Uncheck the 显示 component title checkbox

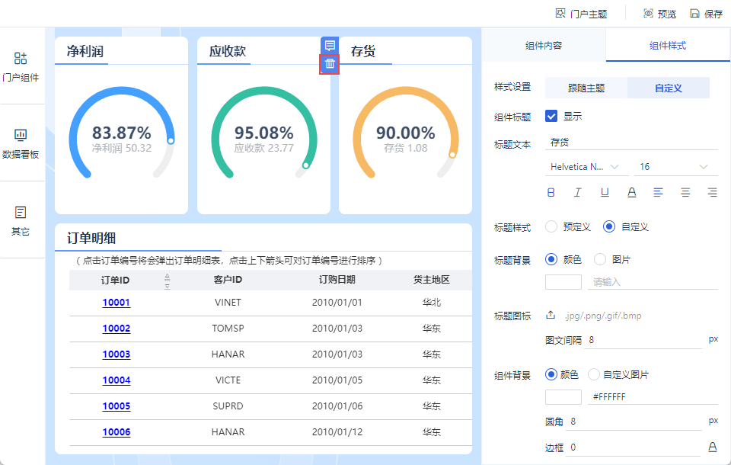(x=552, y=117)
